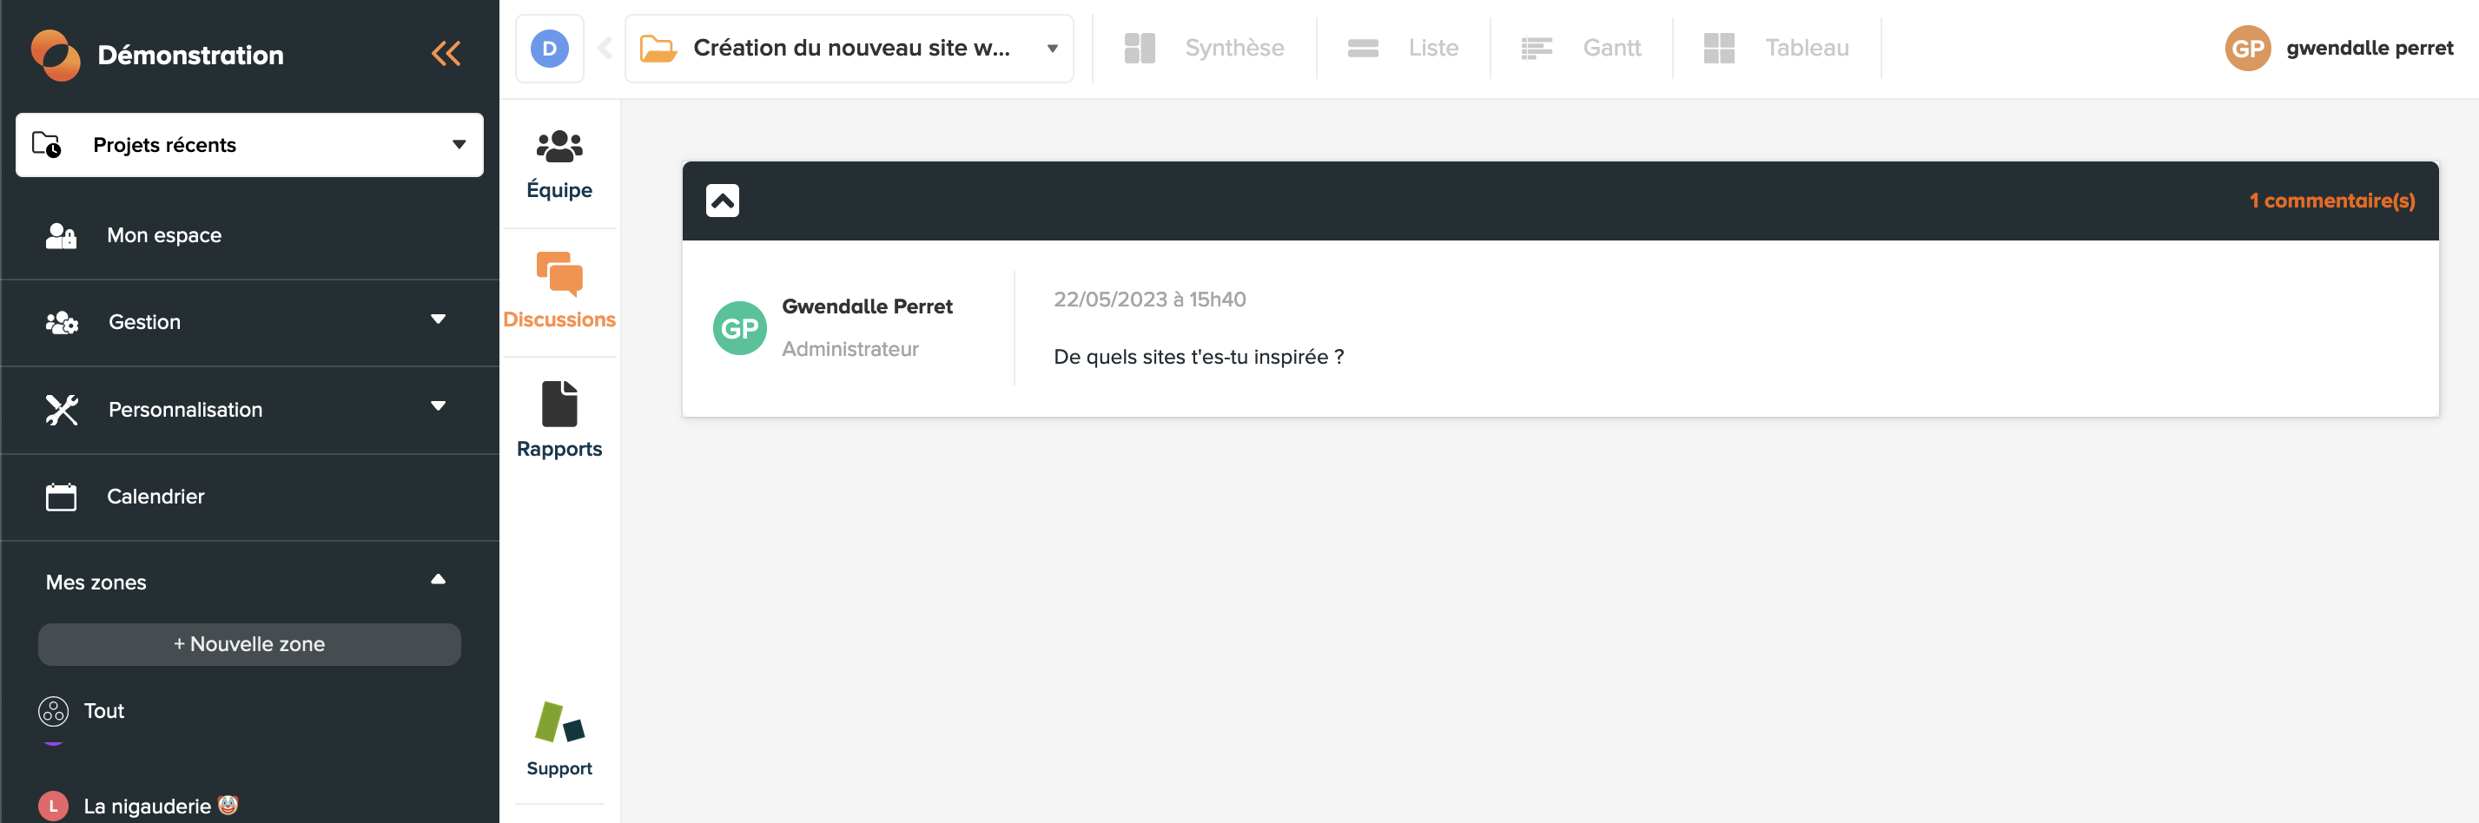Click the blue D workspace avatar
This screenshot has height=823, width=2479.
coord(550,49)
